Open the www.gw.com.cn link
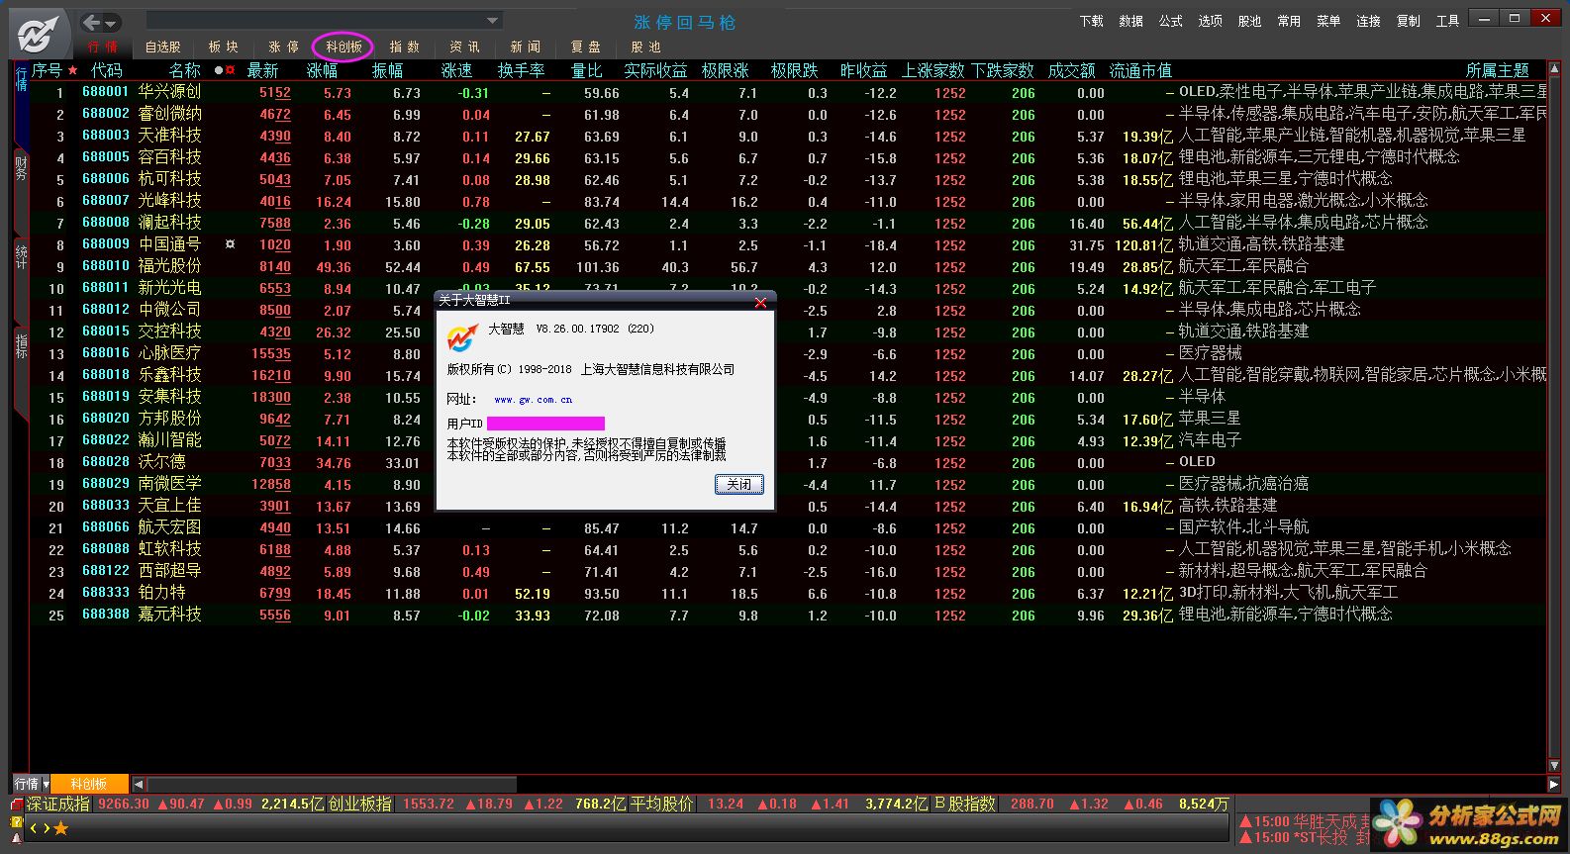The image size is (1570, 854). (533, 400)
